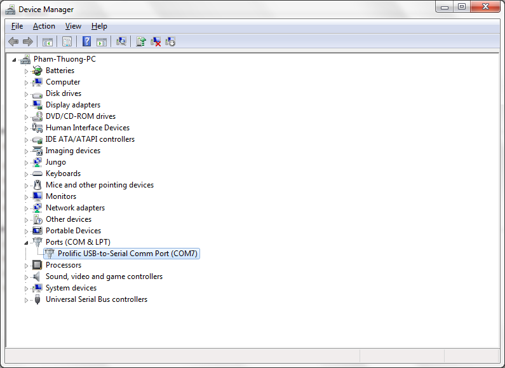Click the Pham-Thuong-PC computer icon
The image size is (505, 368).
25,59
